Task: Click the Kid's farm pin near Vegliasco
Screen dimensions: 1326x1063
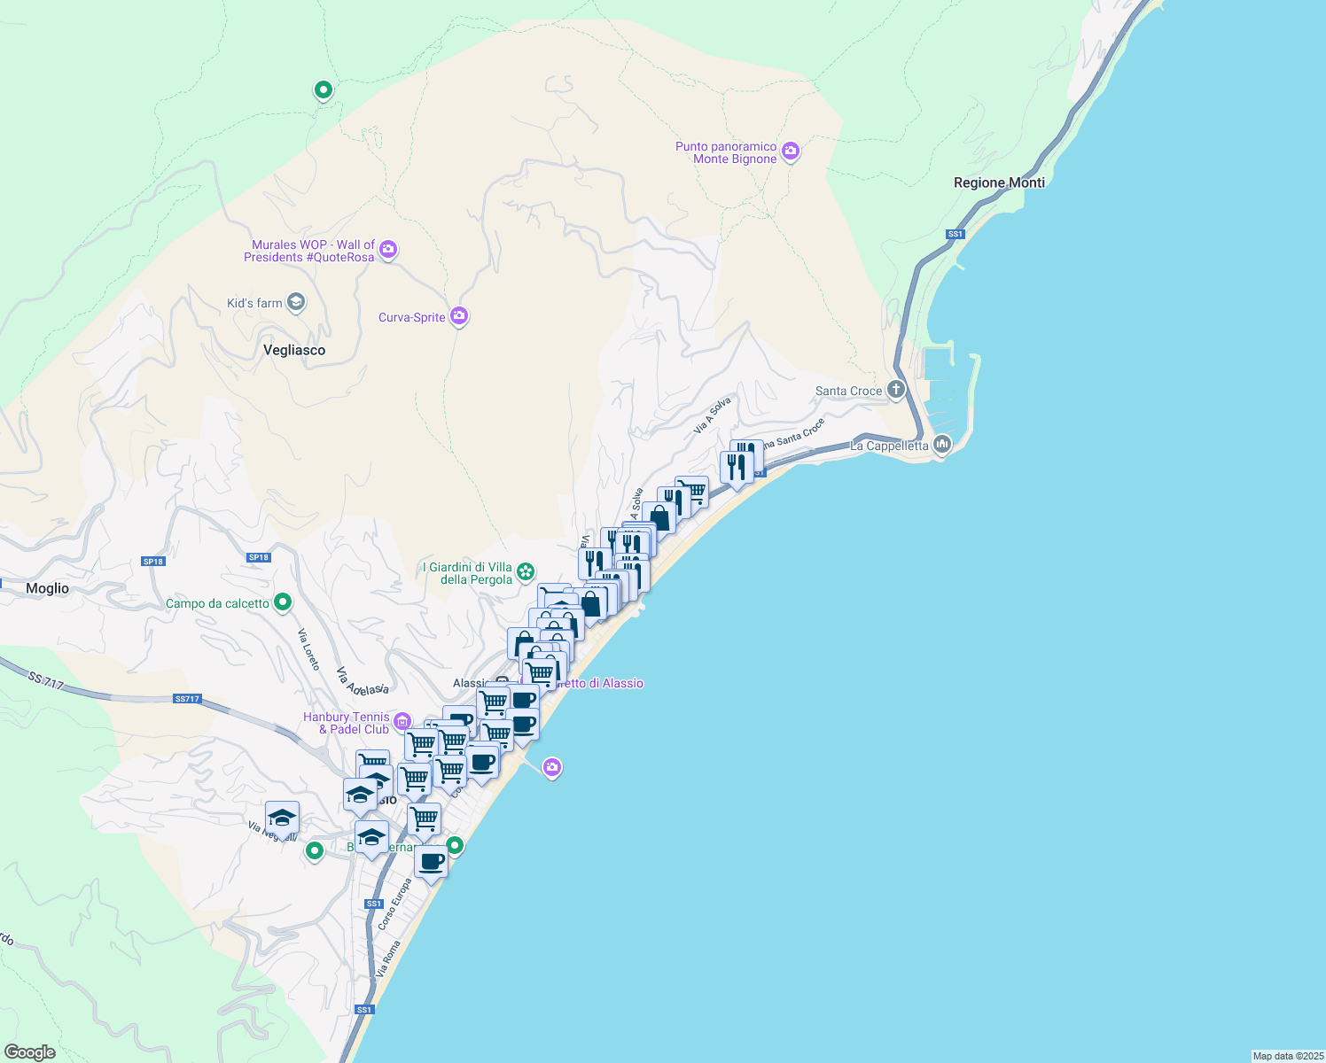Action: coord(295,302)
